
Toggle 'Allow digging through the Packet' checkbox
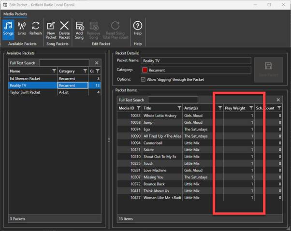[144, 79]
